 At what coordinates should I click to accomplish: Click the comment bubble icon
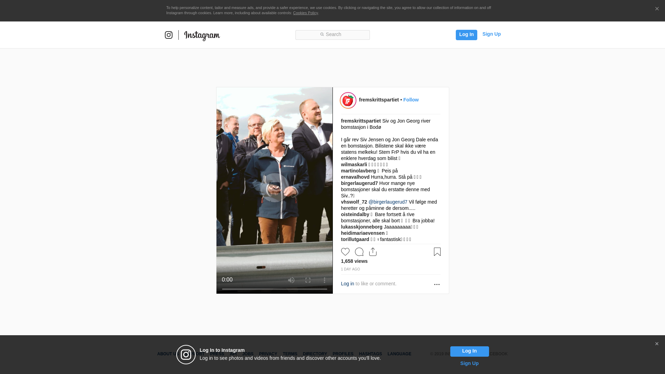click(359, 252)
